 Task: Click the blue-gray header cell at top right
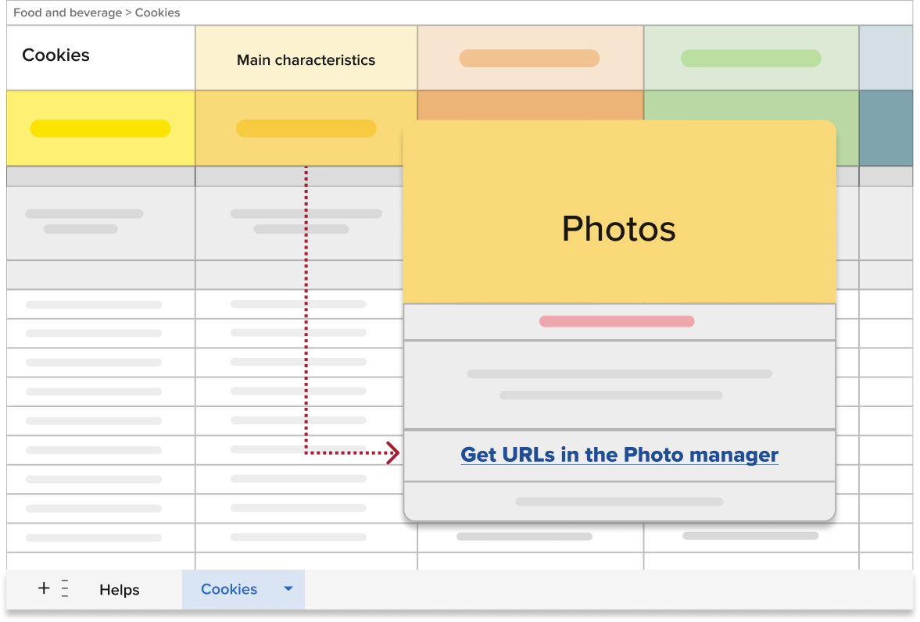point(886,58)
